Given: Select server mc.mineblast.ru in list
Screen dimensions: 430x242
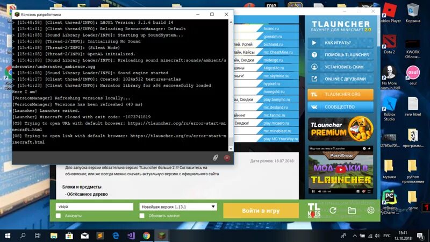Looking at the screenshot, I should pos(277,131).
